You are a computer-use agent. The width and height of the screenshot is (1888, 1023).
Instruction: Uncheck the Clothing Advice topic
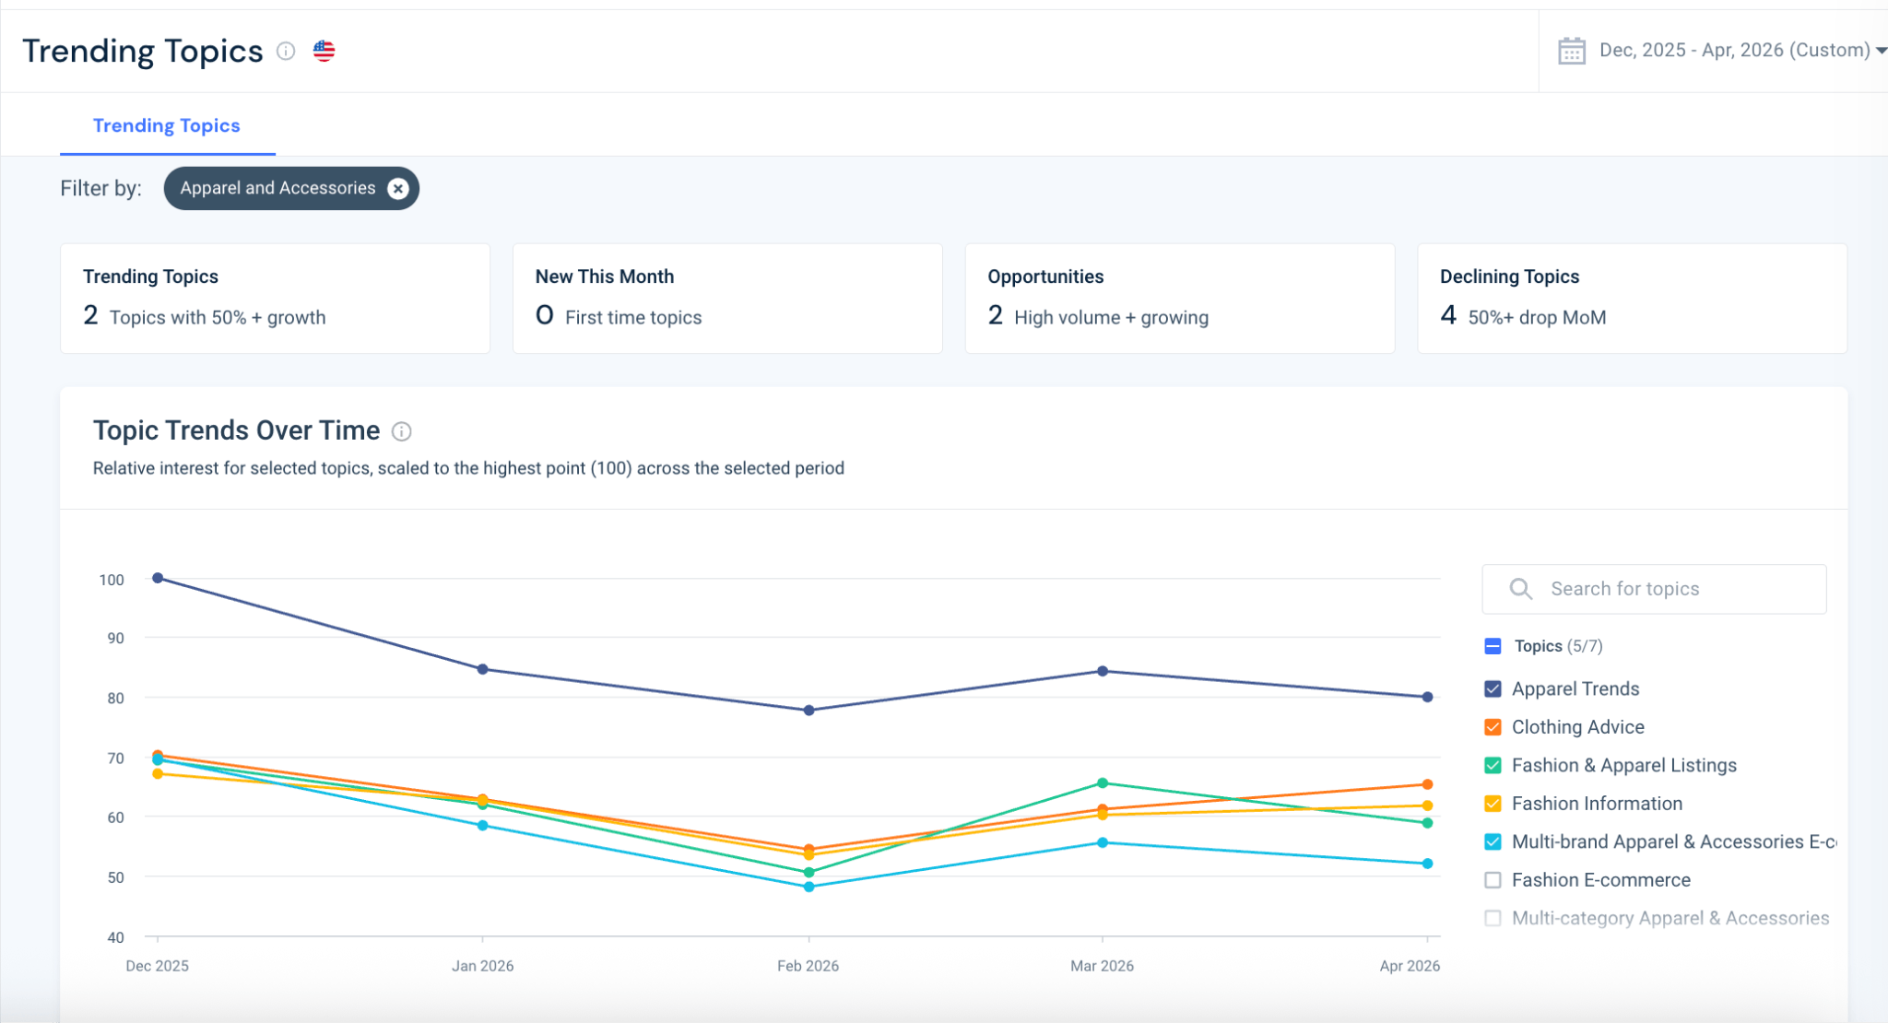(x=1493, y=727)
